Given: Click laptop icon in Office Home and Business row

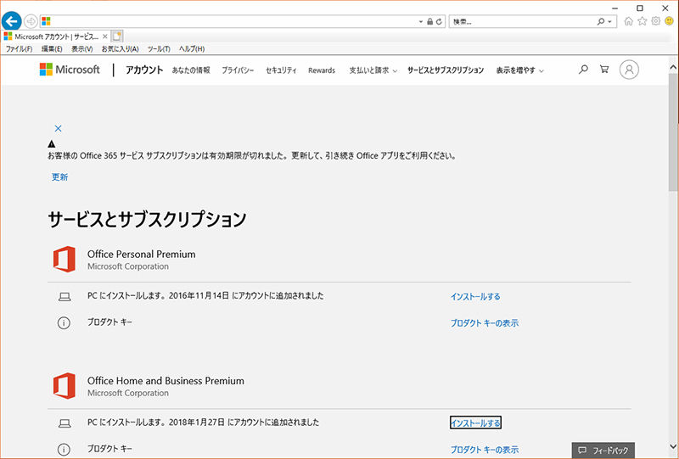Looking at the screenshot, I should (65, 423).
